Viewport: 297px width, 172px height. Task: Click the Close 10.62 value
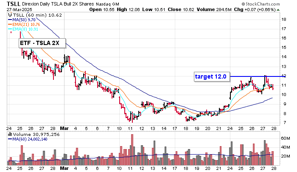(x=181, y=9)
